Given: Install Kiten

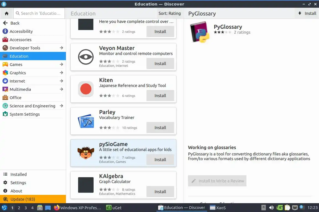Looking at the screenshot, I should [x=160, y=96].
